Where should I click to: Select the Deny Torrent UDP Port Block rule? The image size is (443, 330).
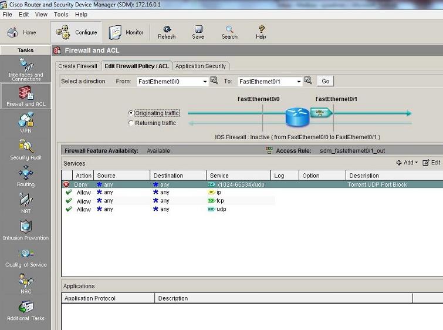click(235, 184)
